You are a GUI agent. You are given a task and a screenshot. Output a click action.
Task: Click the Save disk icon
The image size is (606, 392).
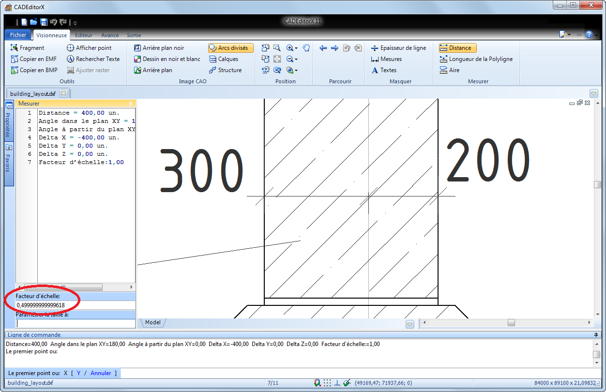(44, 22)
